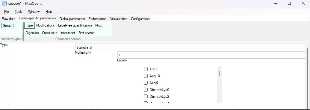
Task: Minimize the MaxQuant window
Action: 276,3
